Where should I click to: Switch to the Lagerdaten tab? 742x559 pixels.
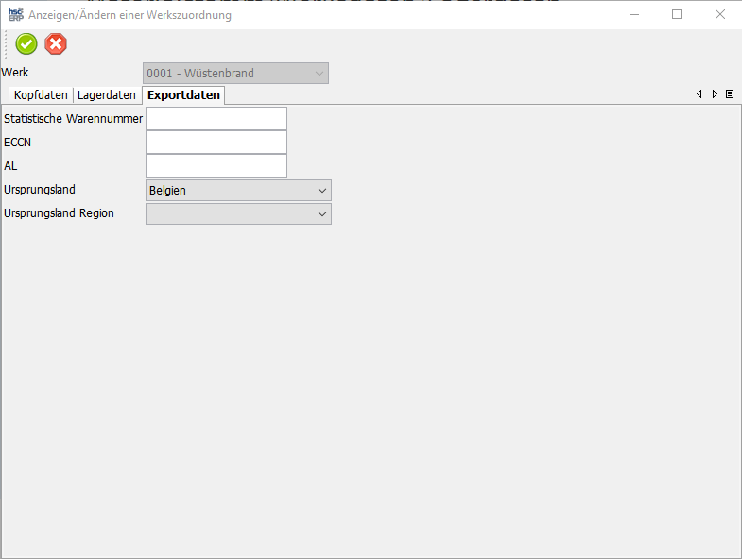coord(107,95)
